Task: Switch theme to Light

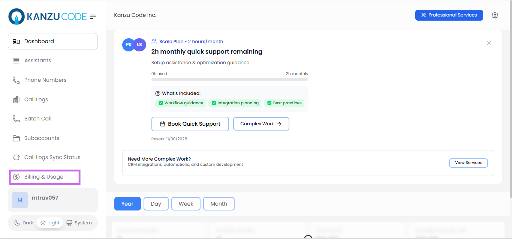Action: (50, 223)
